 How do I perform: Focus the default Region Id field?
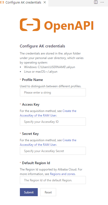53,180
